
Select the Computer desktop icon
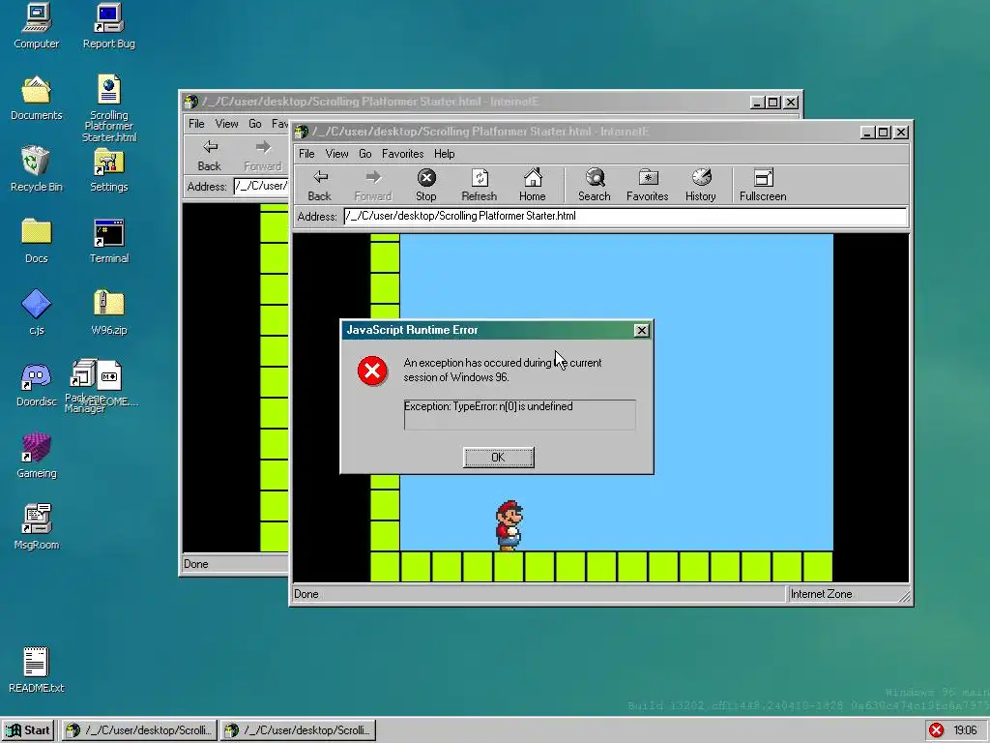click(36, 26)
